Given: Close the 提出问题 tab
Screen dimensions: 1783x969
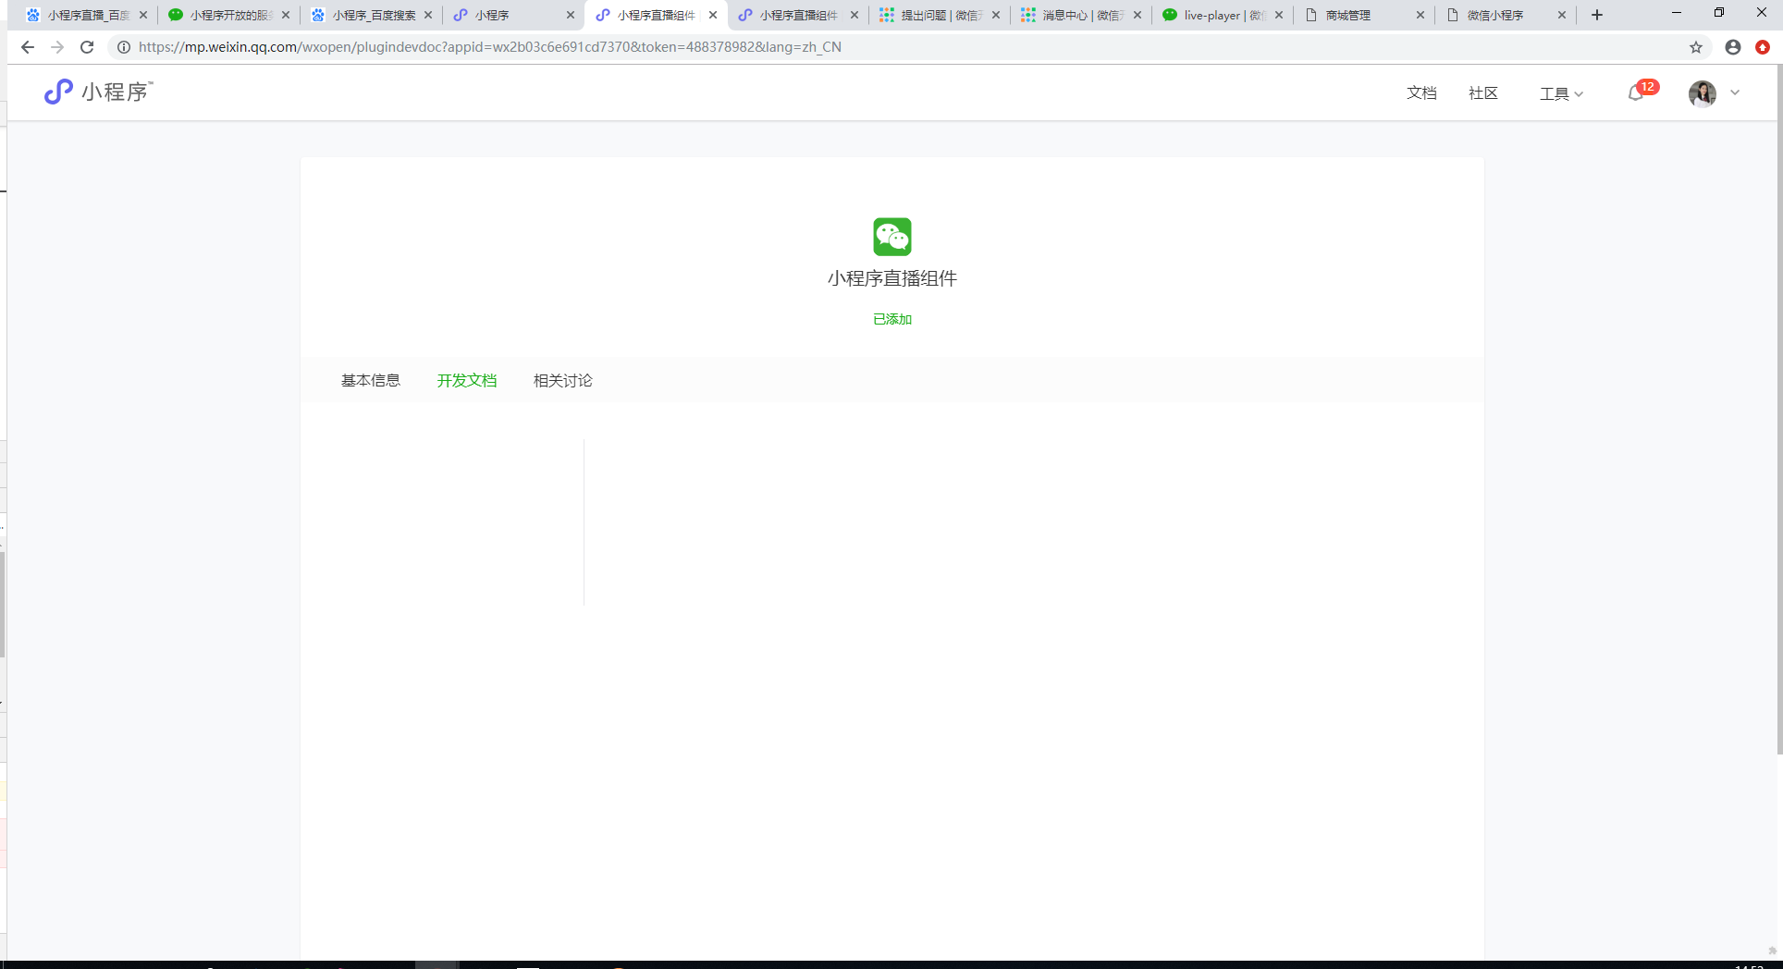Looking at the screenshot, I should [996, 15].
